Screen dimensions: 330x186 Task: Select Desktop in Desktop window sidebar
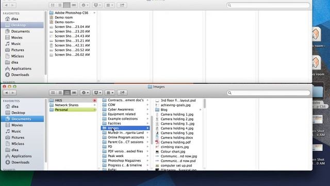point(22,25)
